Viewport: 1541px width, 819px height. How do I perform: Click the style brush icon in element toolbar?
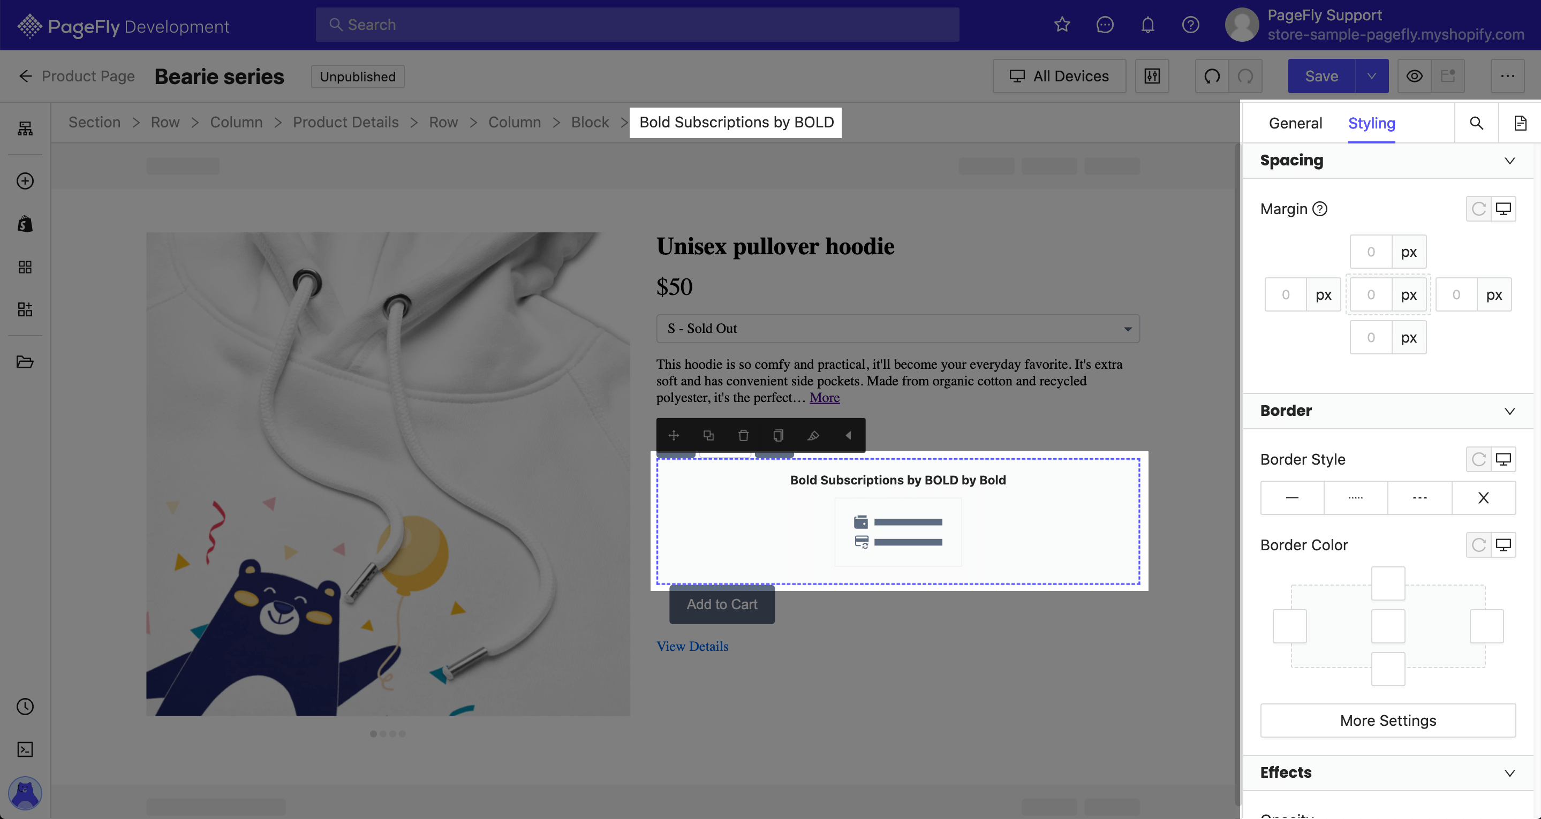tap(813, 436)
